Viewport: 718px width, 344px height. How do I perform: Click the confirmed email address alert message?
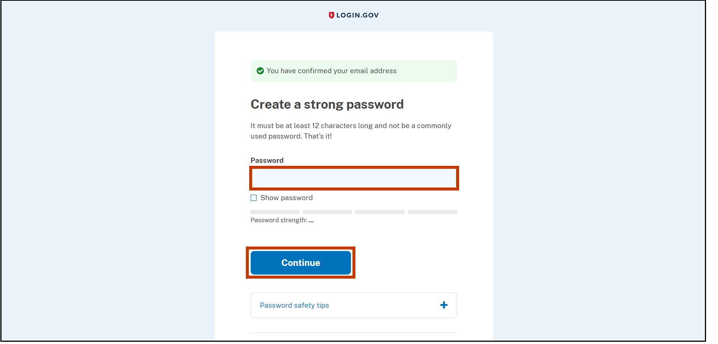(331, 71)
